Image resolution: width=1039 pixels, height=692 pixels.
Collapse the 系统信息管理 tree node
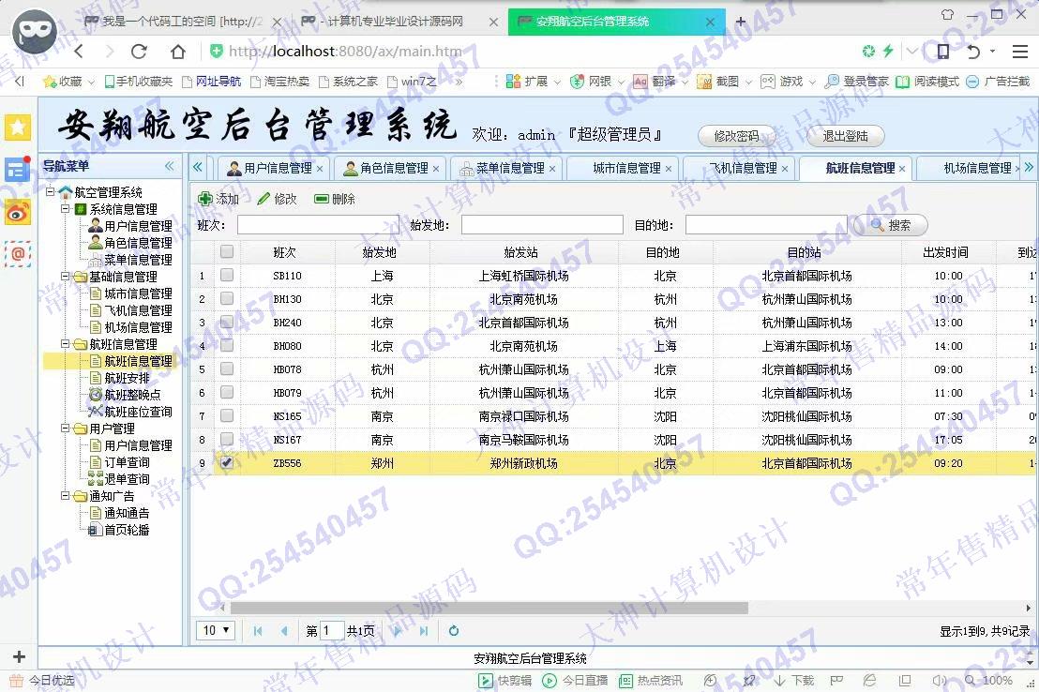67,209
